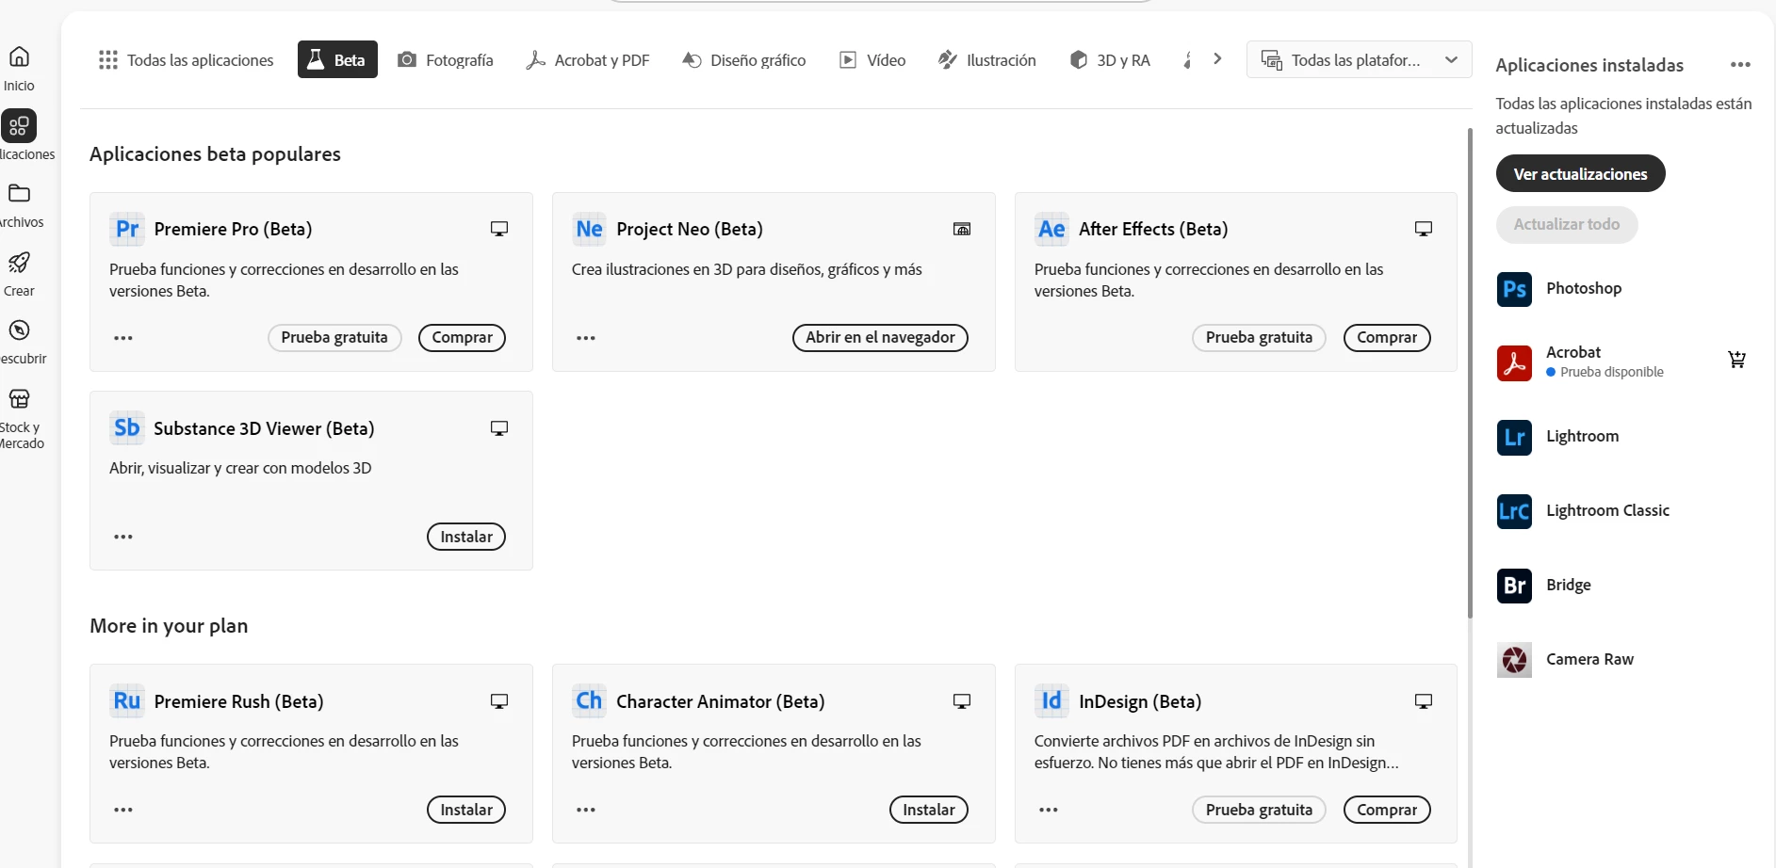The image size is (1776, 868).
Task: Show more categories with right chevron
Action: [x=1217, y=59]
